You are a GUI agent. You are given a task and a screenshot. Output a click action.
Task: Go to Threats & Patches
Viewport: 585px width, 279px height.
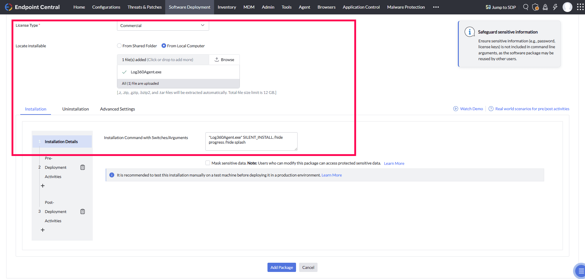coord(145,7)
